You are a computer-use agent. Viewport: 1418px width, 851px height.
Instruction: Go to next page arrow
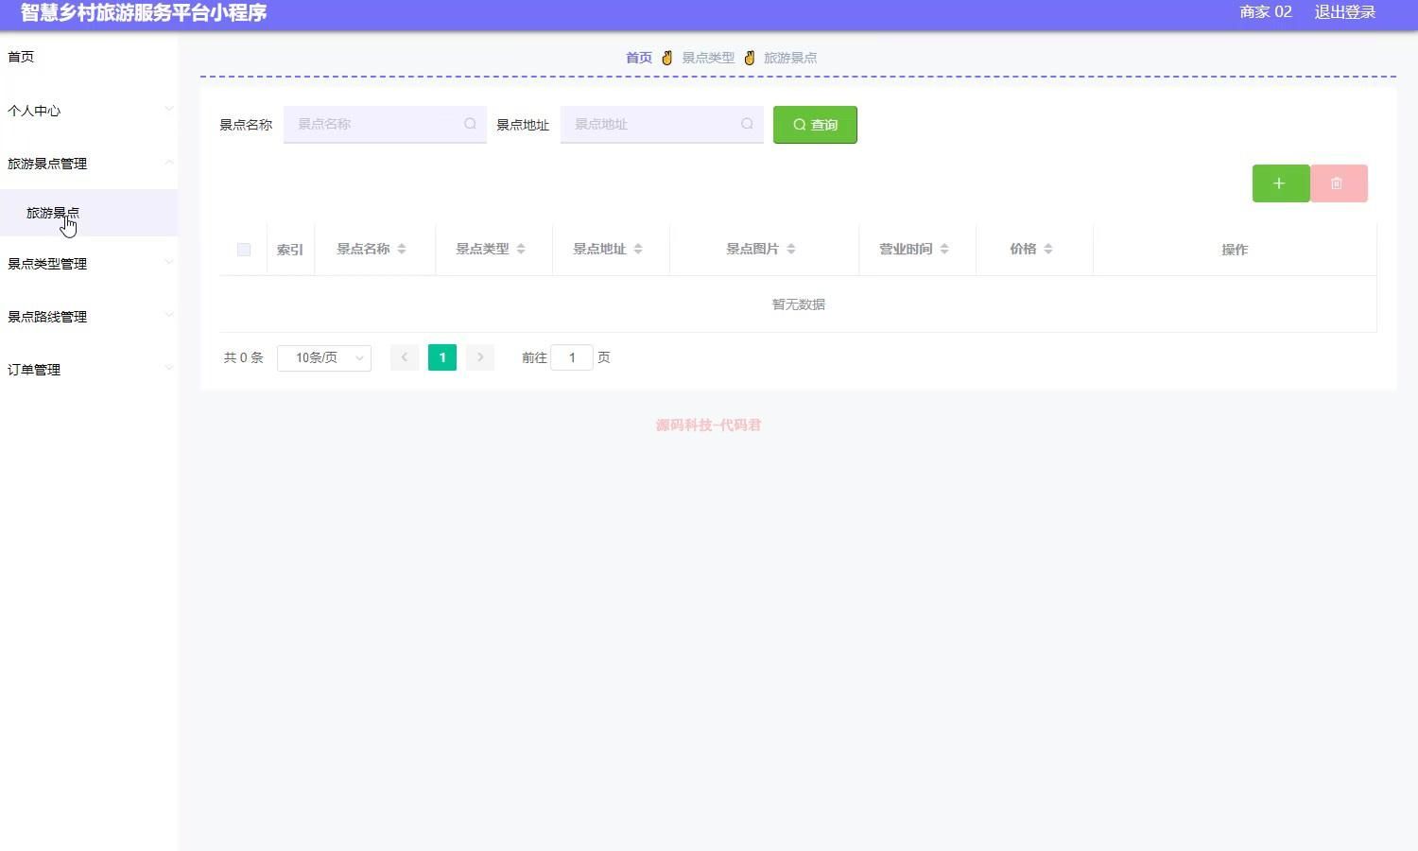480,357
